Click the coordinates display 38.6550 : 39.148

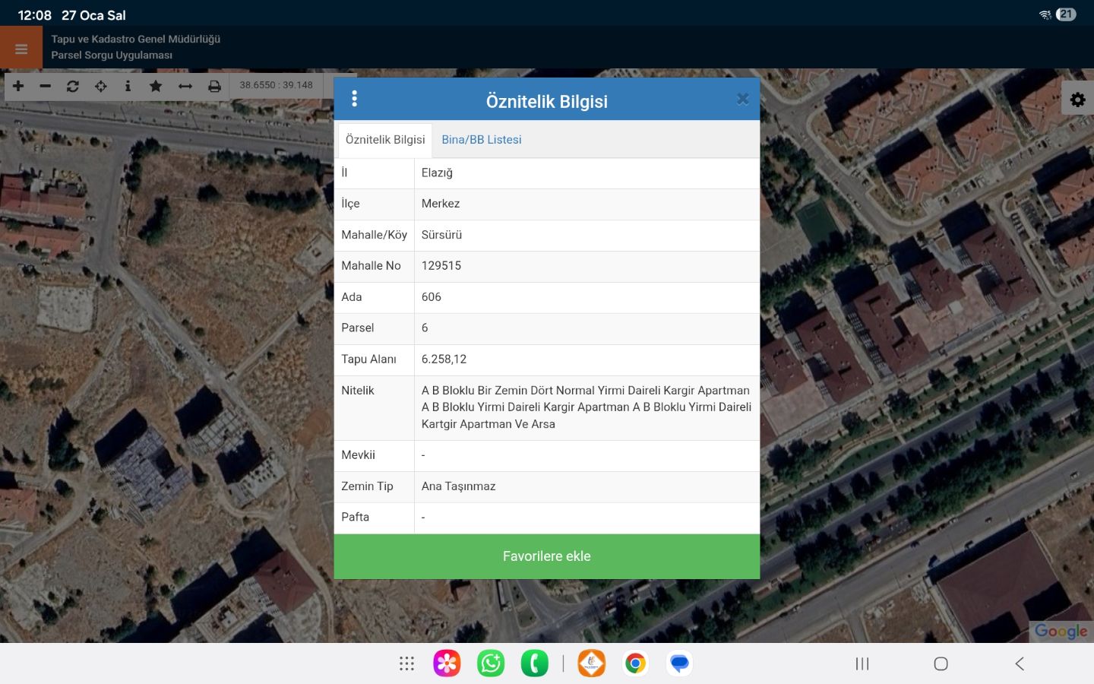[276, 85]
